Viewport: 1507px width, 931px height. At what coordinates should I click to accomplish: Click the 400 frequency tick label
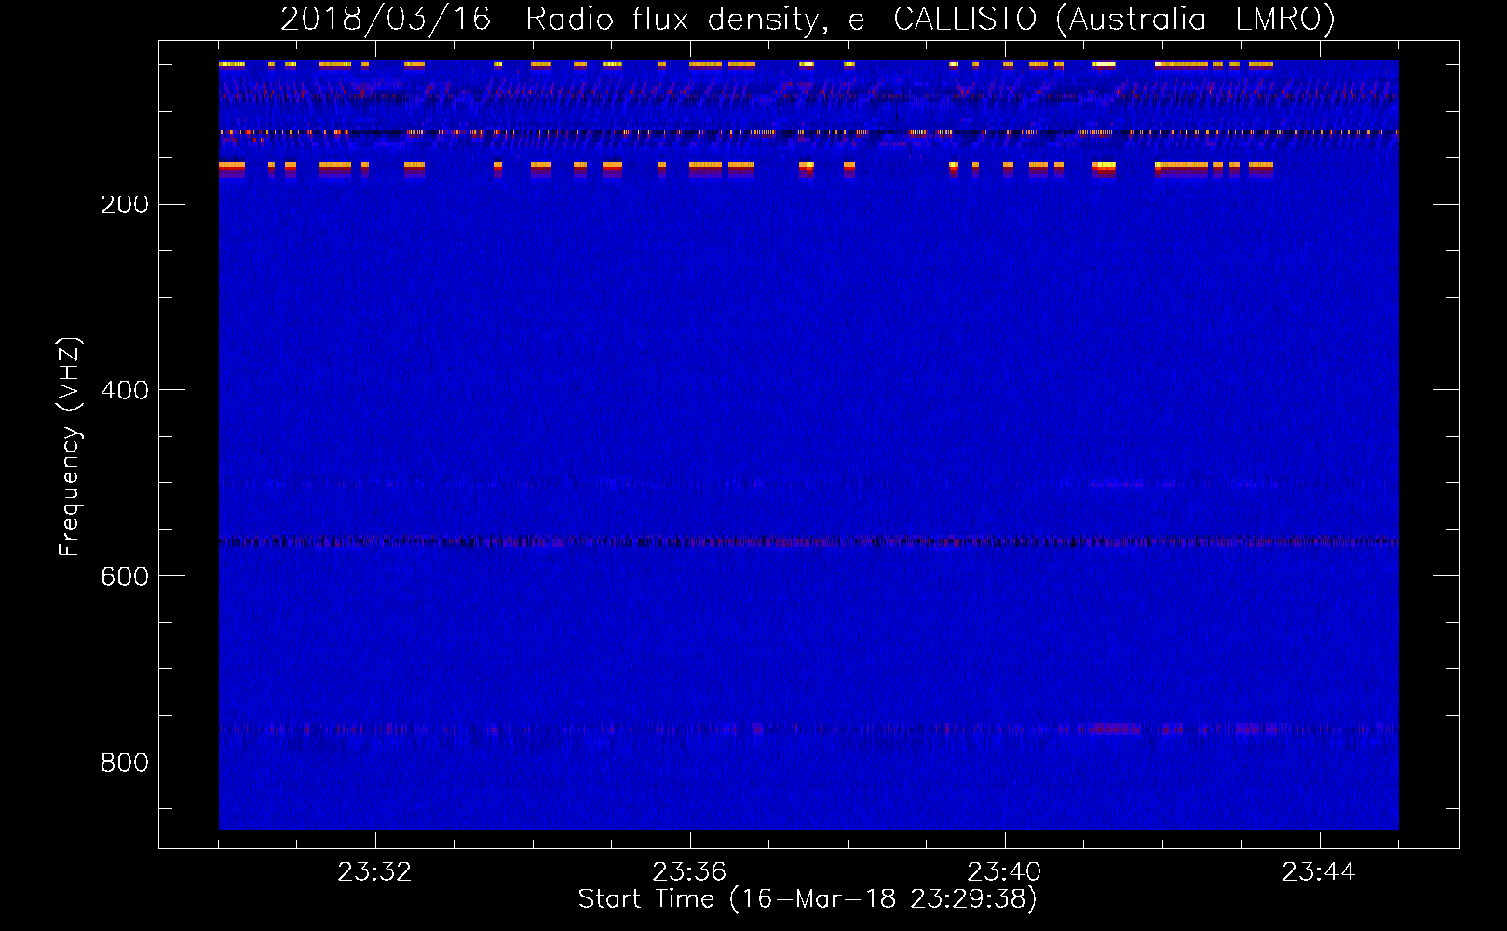(x=125, y=390)
